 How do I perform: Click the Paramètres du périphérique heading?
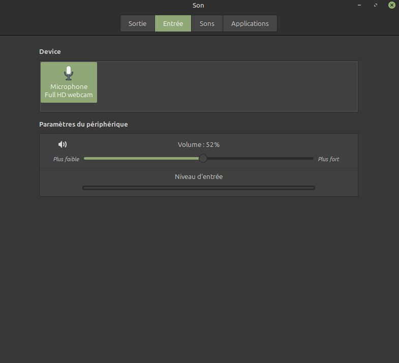pyautogui.click(x=83, y=125)
